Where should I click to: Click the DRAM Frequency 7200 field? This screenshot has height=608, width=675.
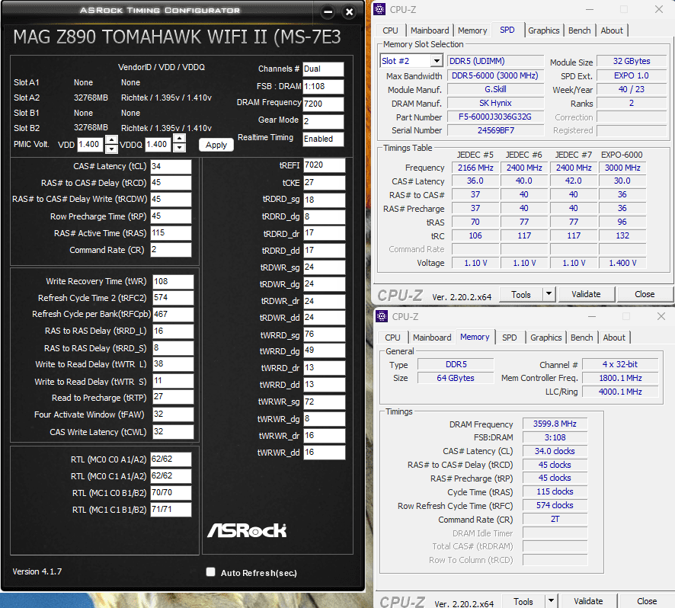323,104
